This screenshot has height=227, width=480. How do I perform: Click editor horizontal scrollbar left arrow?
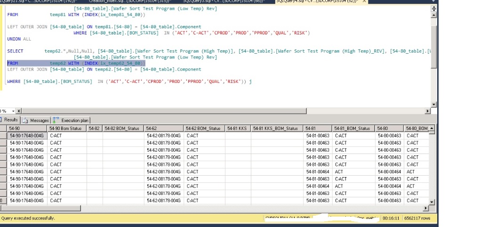point(19,111)
